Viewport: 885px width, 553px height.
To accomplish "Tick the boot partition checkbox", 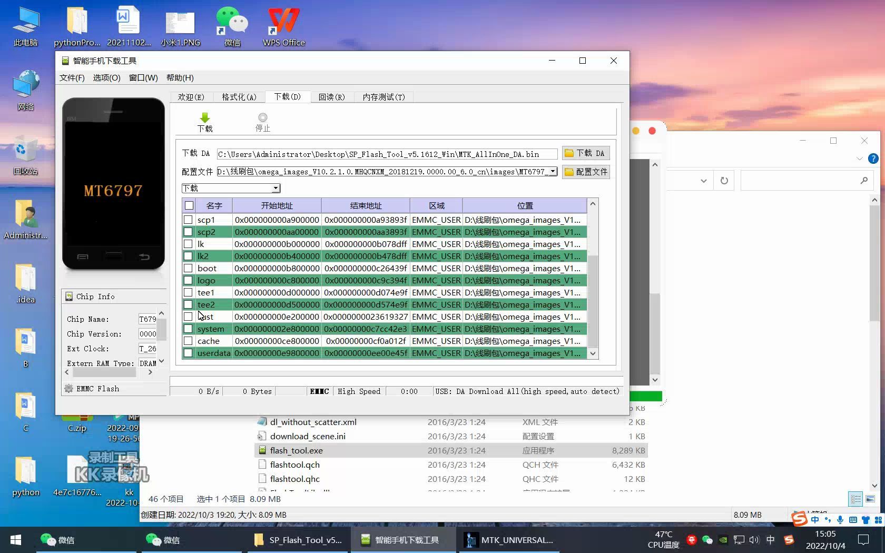I will click(x=188, y=268).
